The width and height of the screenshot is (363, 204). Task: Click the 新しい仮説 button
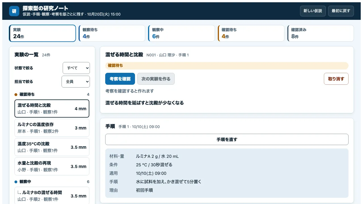click(x=313, y=11)
